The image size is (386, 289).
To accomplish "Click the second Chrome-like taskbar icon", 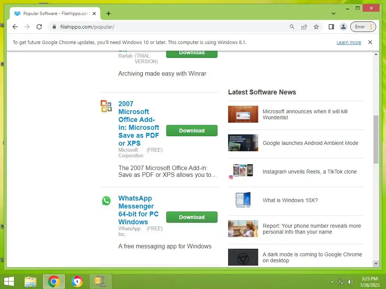I will pos(77,281).
